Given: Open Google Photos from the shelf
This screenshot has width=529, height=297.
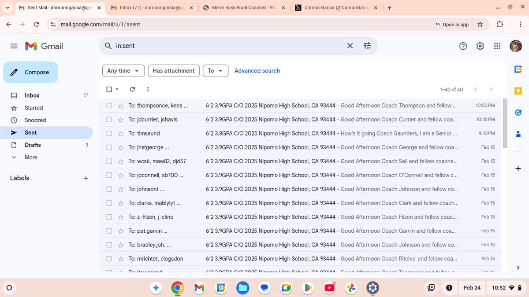Looking at the screenshot, I should coord(351,288).
